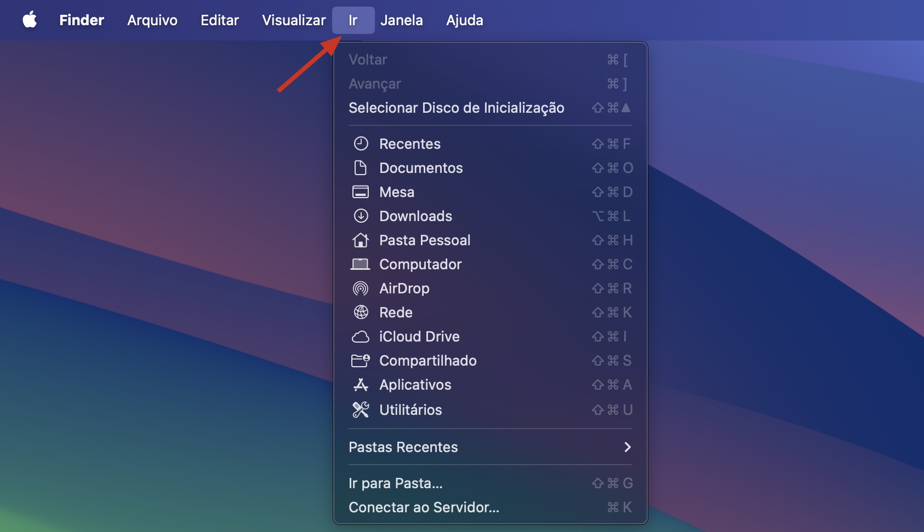Open AirDrop via its radar icon
The image size is (924, 532).
point(361,288)
